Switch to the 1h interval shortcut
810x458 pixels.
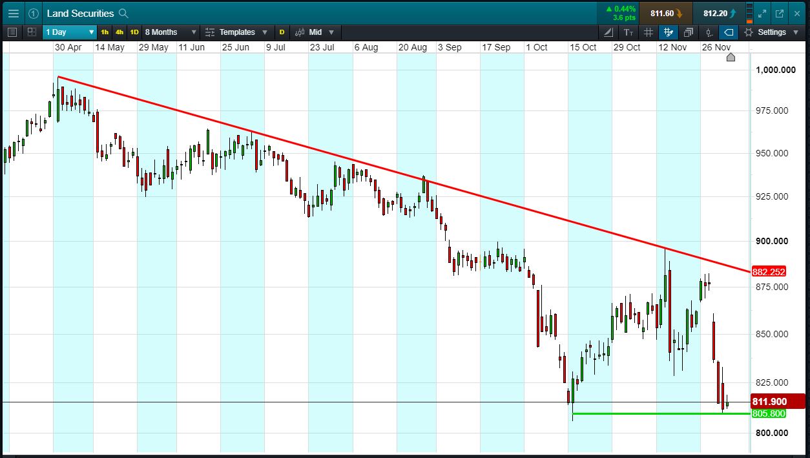[x=105, y=32]
